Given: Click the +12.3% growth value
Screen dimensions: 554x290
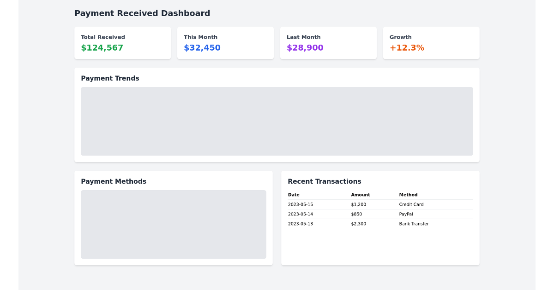Looking at the screenshot, I should pos(407,47).
